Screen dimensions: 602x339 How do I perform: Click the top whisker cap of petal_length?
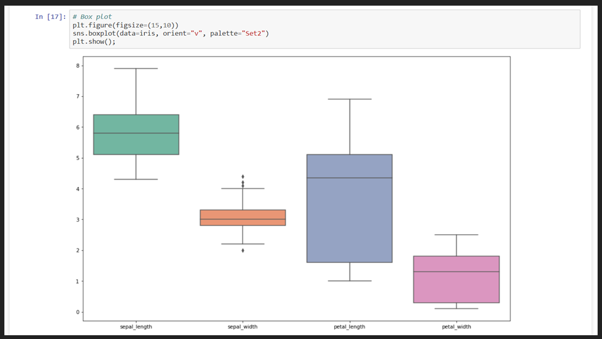349,99
